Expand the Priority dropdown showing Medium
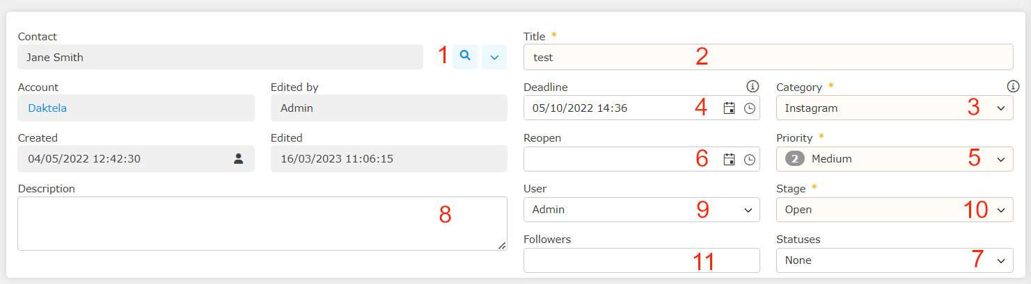The image size is (1031, 284). click(x=894, y=159)
